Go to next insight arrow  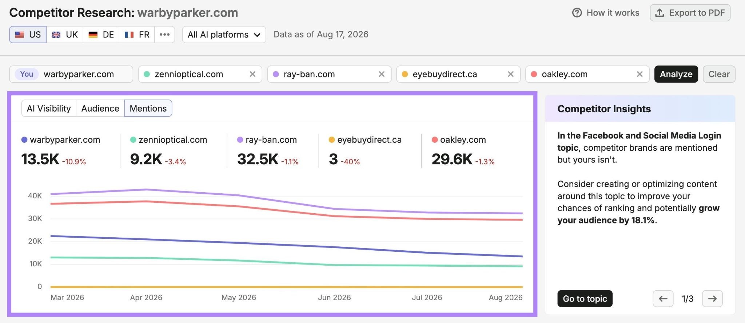point(712,299)
